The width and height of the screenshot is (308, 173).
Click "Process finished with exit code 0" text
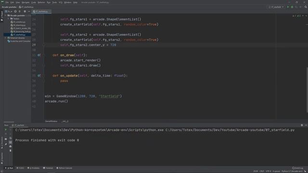[47, 140]
